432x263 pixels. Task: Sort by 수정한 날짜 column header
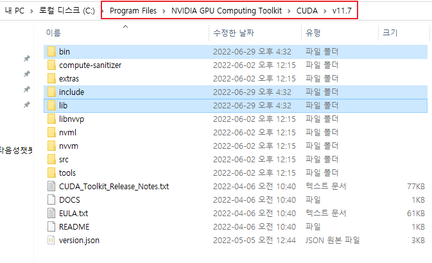tap(234, 33)
